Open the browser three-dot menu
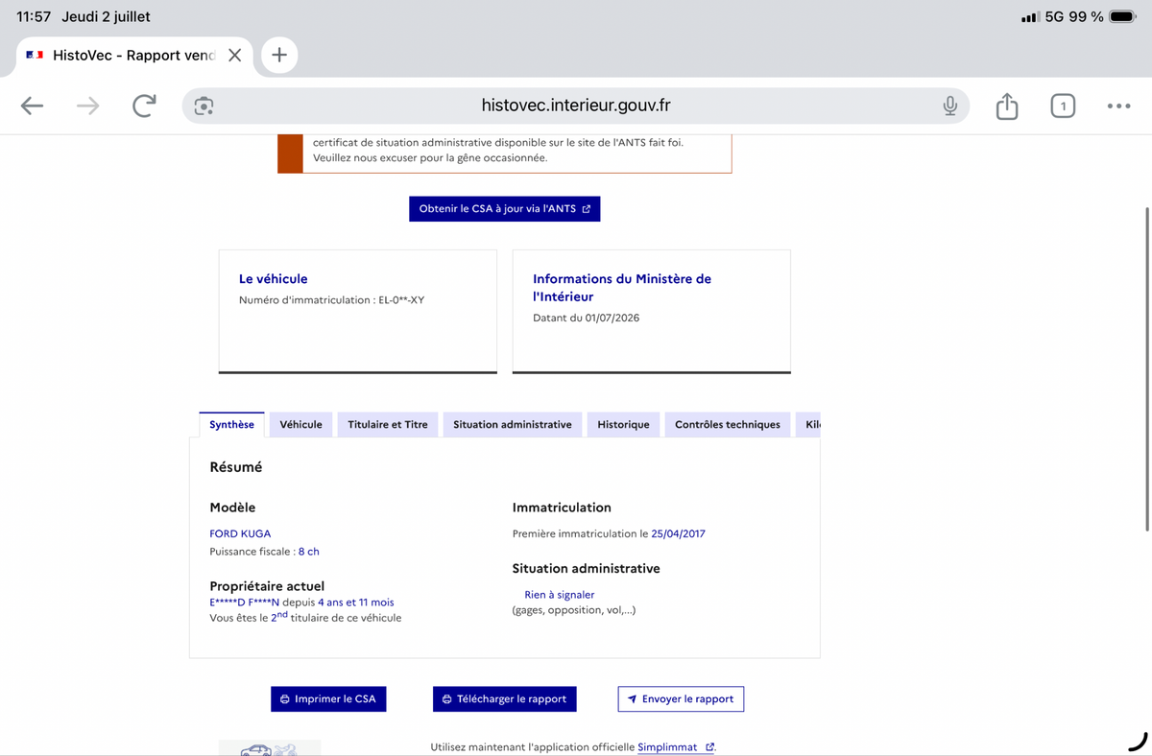 (1118, 106)
